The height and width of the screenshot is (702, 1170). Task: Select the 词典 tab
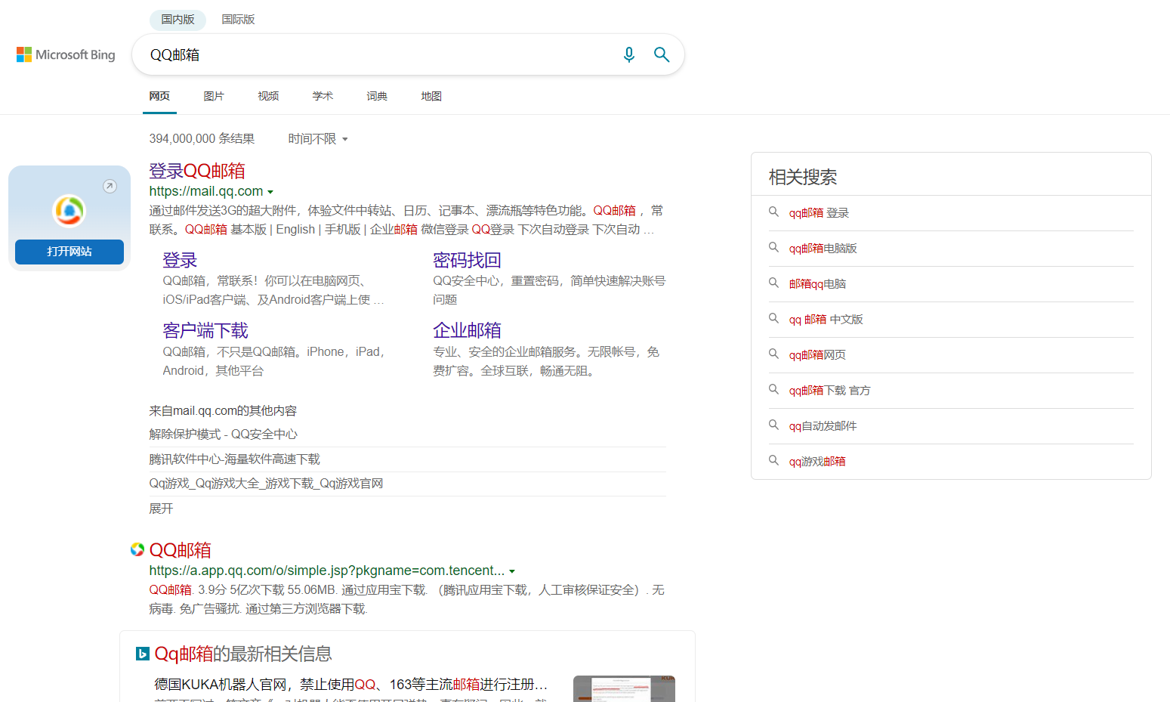pos(377,96)
